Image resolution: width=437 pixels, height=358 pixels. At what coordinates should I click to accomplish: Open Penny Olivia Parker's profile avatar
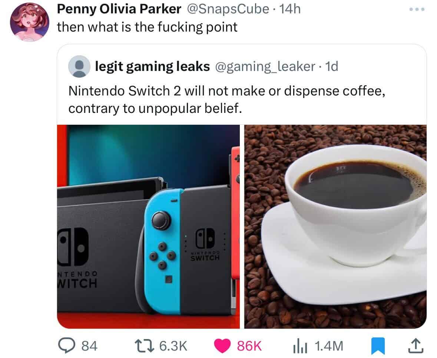click(x=30, y=22)
